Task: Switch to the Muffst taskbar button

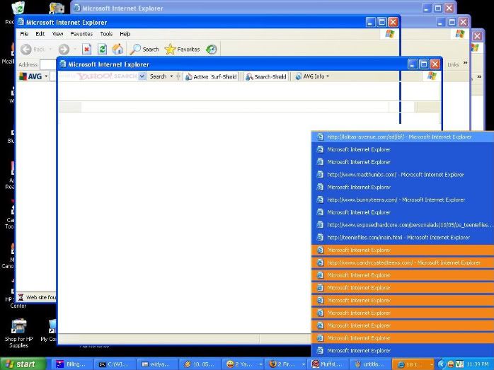Action: (328, 364)
